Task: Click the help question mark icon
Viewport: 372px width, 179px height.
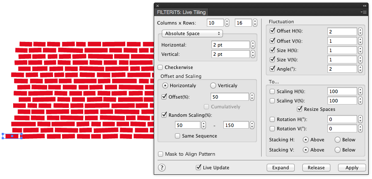Action: pyautogui.click(x=162, y=168)
